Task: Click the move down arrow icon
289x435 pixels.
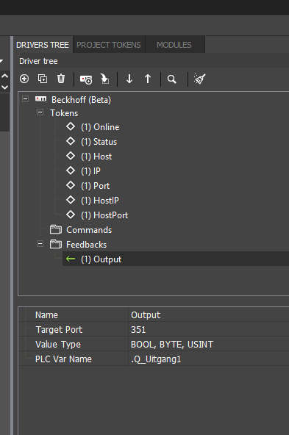Action: (x=129, y=79)
